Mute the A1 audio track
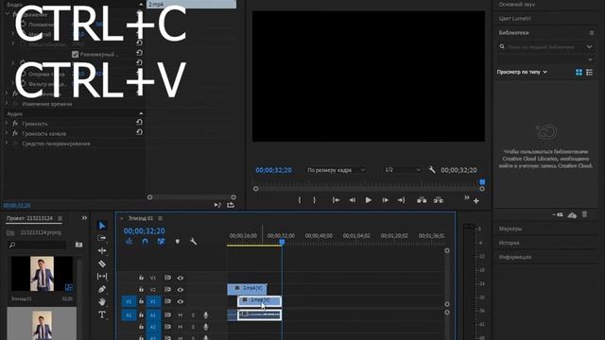 (x=181, y=314)
